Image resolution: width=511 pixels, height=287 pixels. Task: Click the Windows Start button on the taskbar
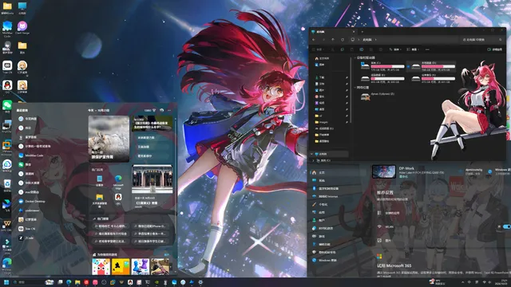[6, 282]
